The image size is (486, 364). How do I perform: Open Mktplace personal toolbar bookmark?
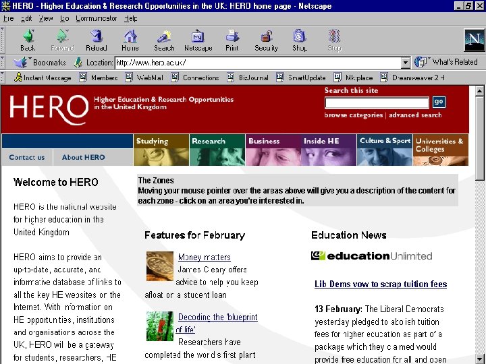353,78
